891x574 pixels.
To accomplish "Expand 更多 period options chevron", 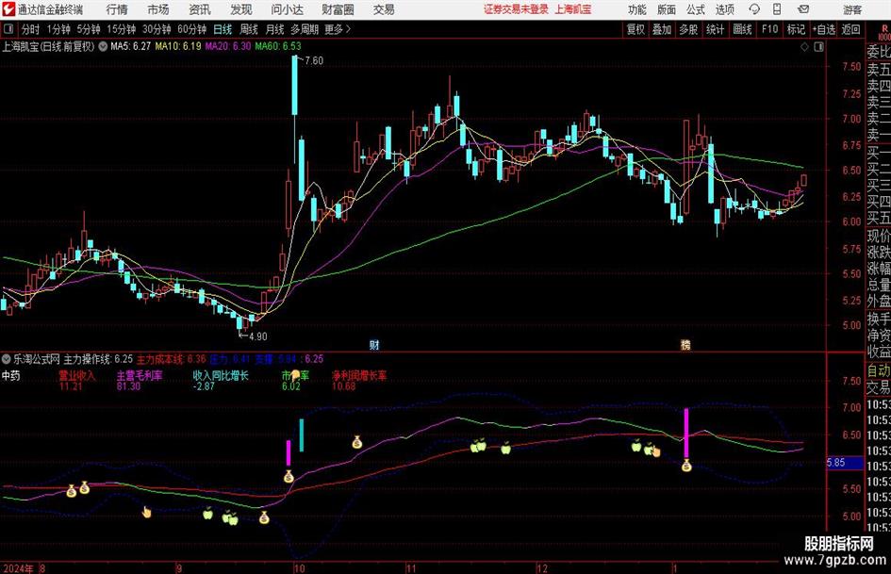I will (x=348, y=29).
